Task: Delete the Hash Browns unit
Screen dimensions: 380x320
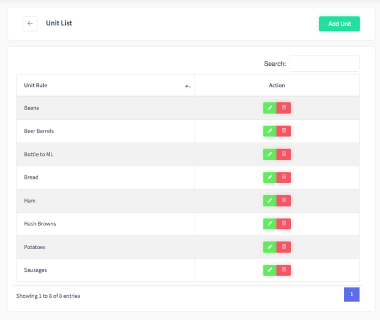Action: coord(284,224)
